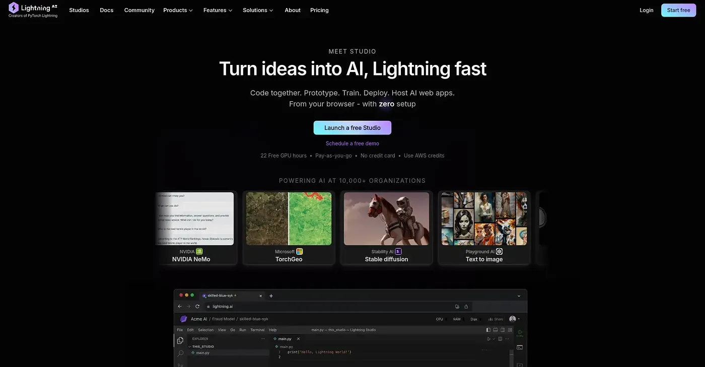Image resolution: width=705 pixels, height=367 pixels.
Task: Toggle the primary sidebar layout icon
Action: pos(488,330)
